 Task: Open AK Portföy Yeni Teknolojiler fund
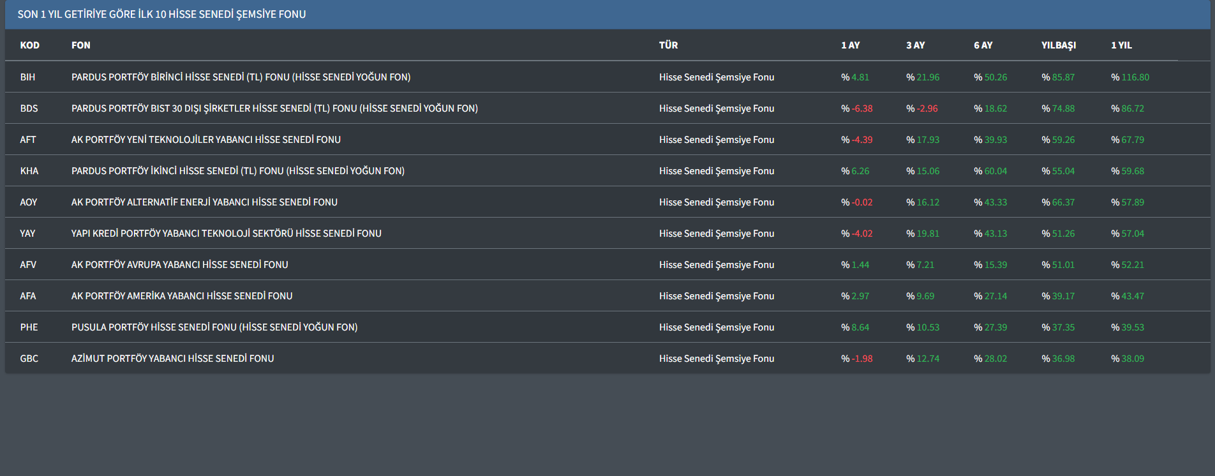(205, 140)
